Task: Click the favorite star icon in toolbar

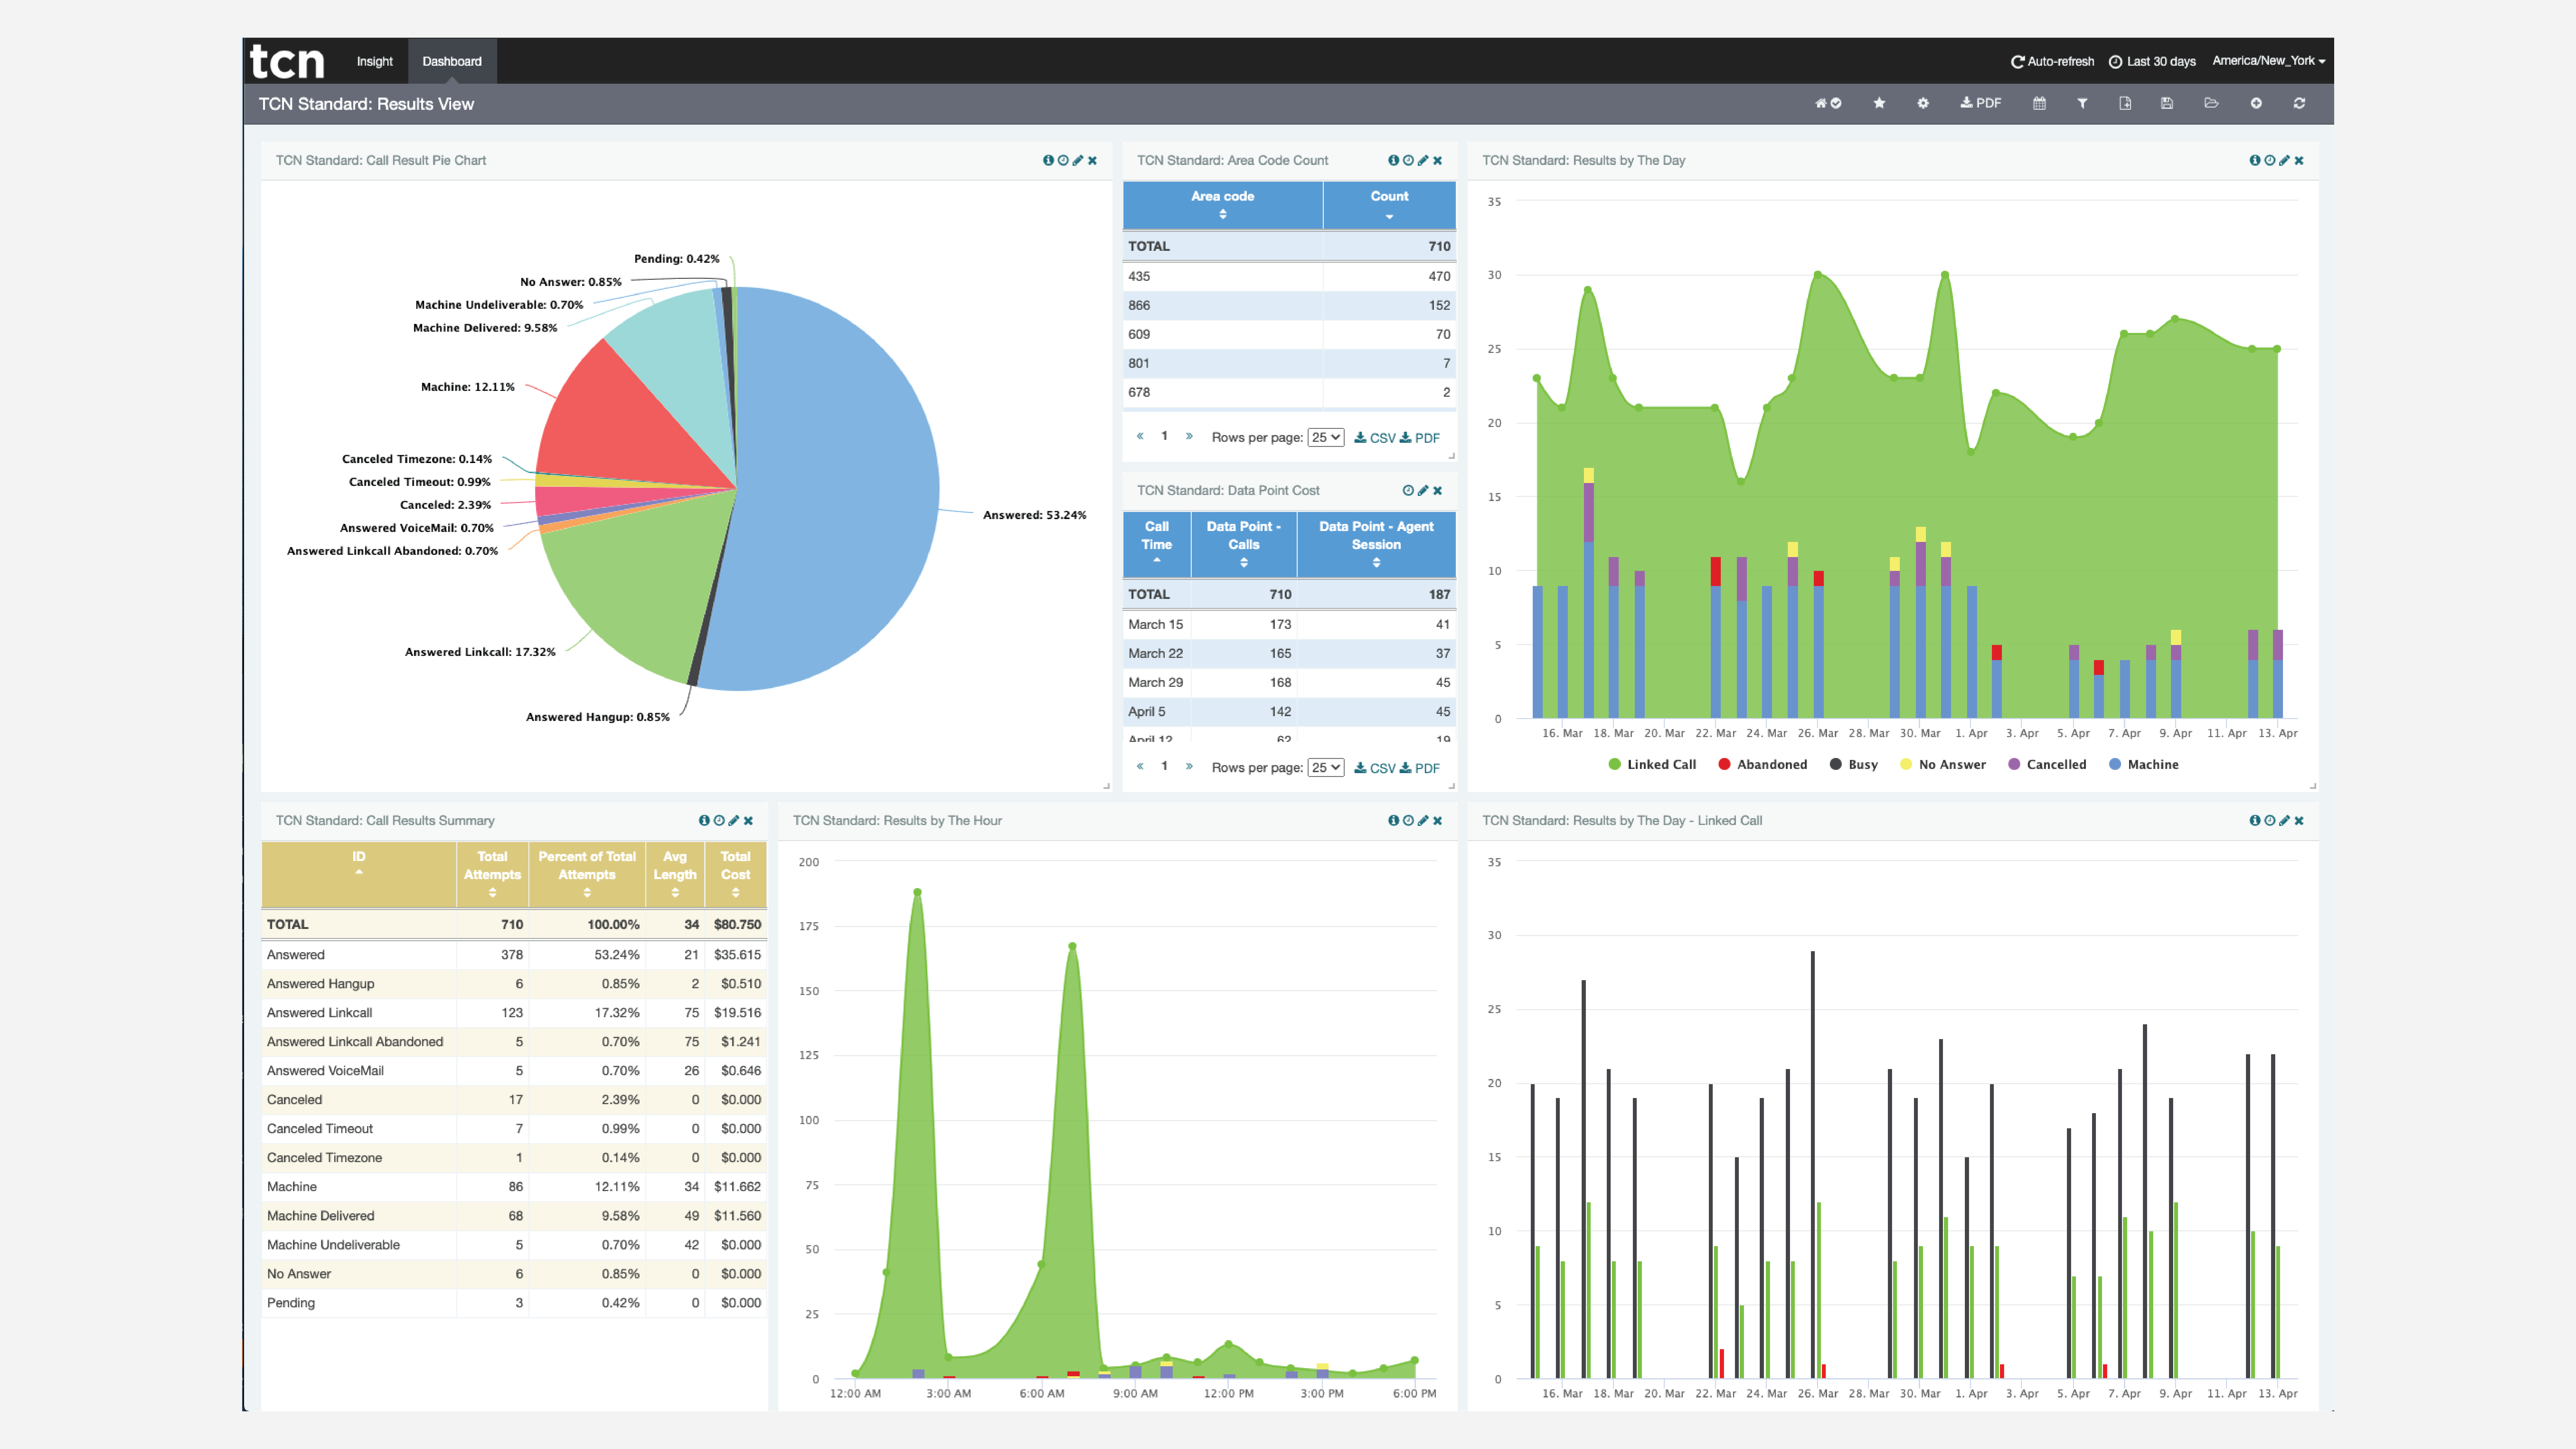Action: 1879,103
